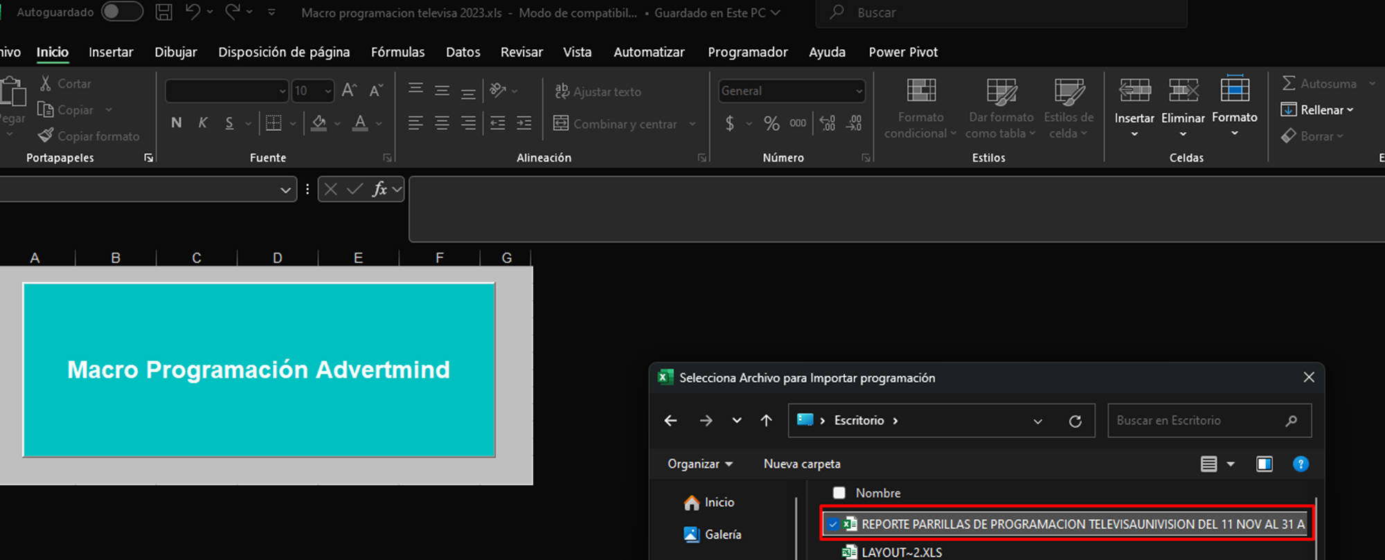Click Nueva carpeta
Screen dimensions: 1385x560
tap(802, 464)
